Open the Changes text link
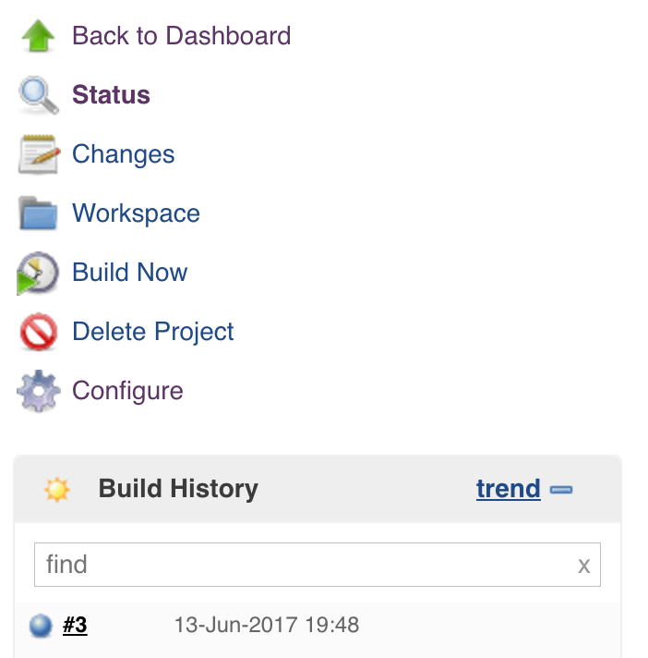Viewport: 648px width, 658px height. pos(123,154)
